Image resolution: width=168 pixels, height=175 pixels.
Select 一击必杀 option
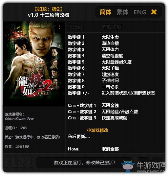coord(110,87)
